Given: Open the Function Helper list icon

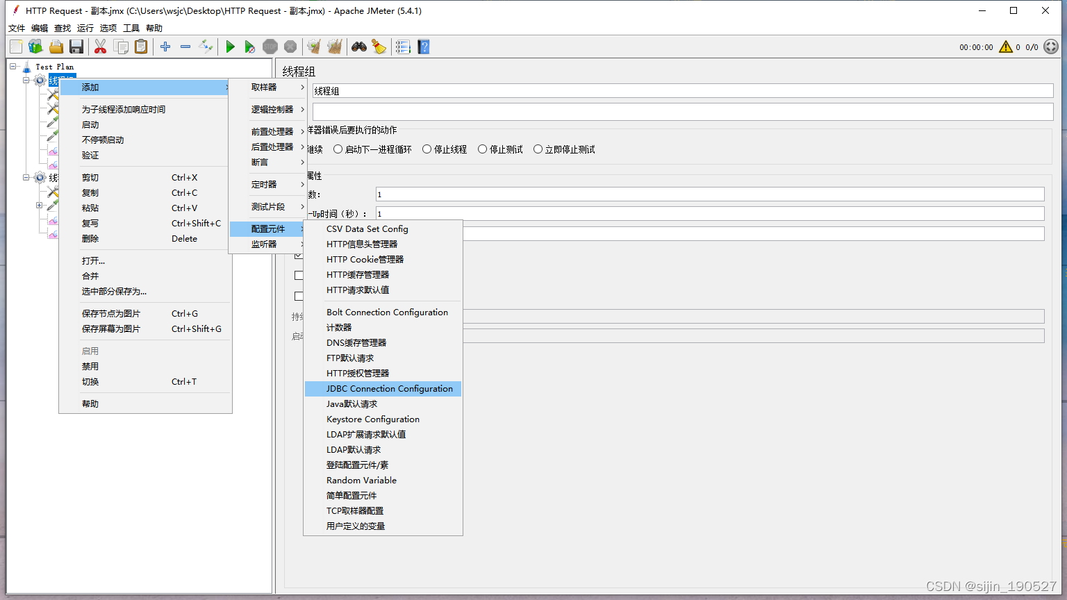Looking at the screenshot, I should [403, 47].
